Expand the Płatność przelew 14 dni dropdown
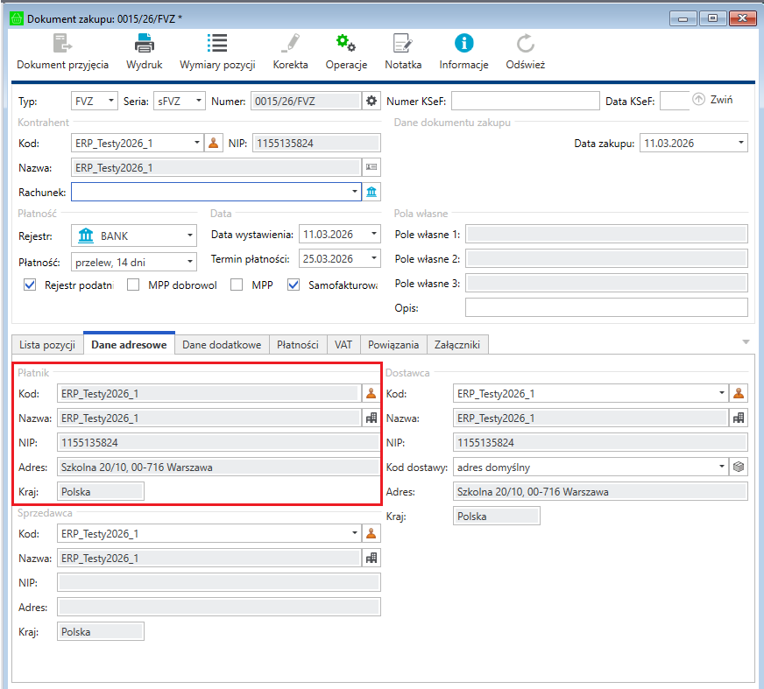Screen dimensions: 764x689 coord(190,261)
